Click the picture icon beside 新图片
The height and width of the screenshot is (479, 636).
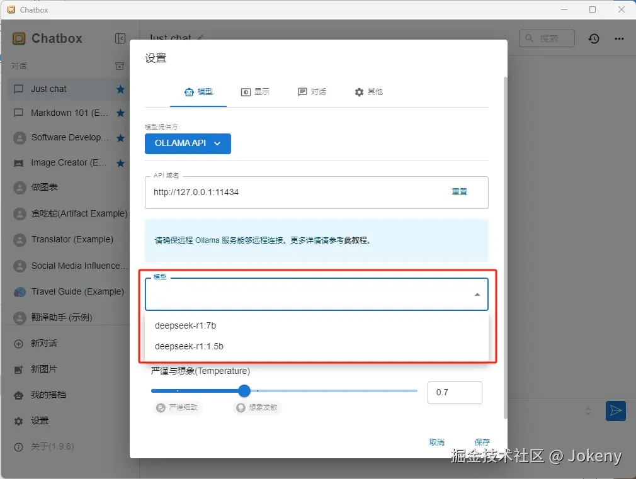19,369
